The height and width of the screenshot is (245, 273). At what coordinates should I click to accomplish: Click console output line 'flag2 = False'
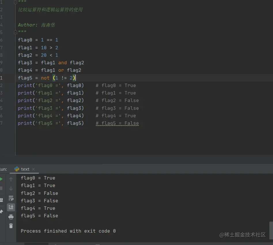tap(39, 193)
